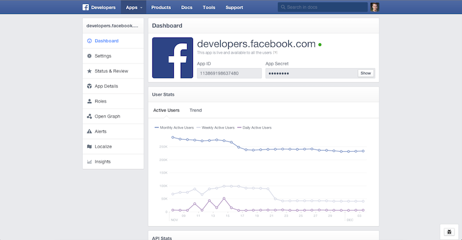Click the App Details cube icon
This screenshot has width=462, height=240.
tap(90, 86)
